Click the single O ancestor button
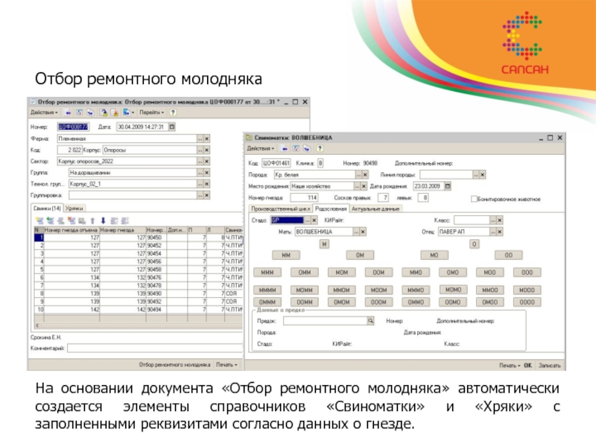 pyautogui.click(x=474, y=244)
